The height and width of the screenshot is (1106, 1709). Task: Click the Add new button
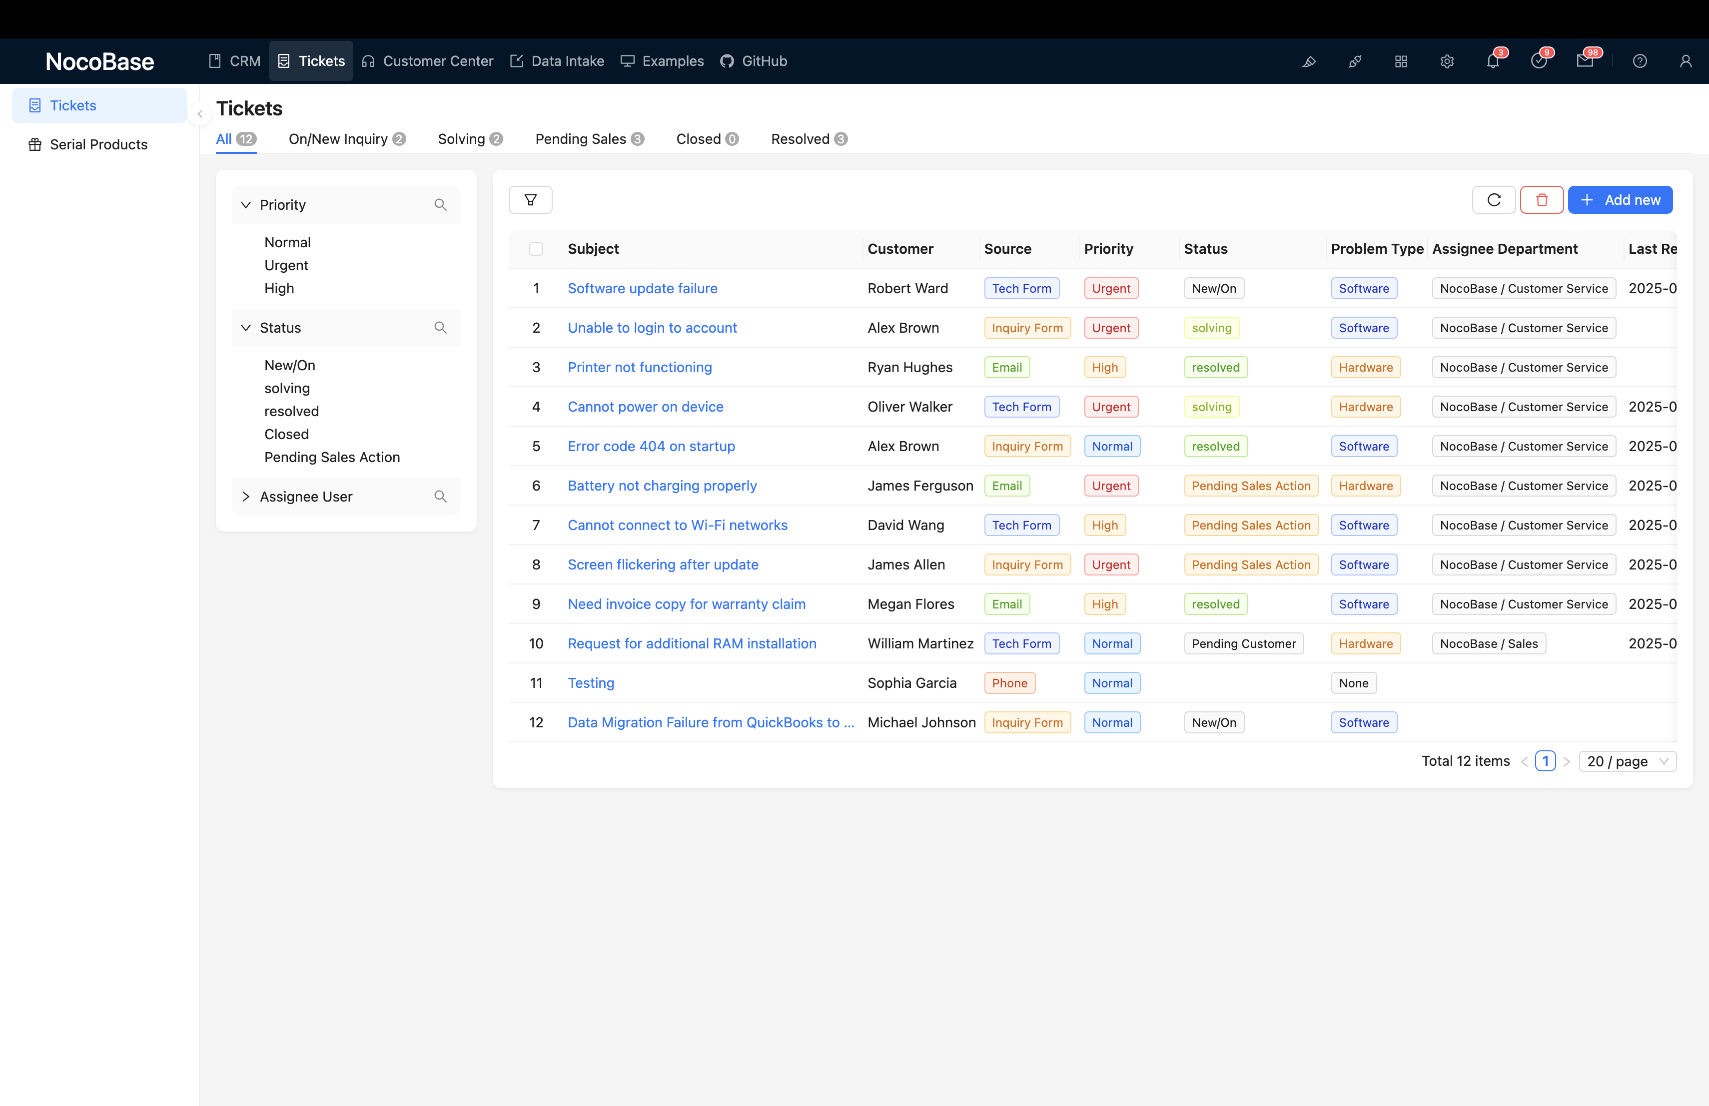[1620, 199]
